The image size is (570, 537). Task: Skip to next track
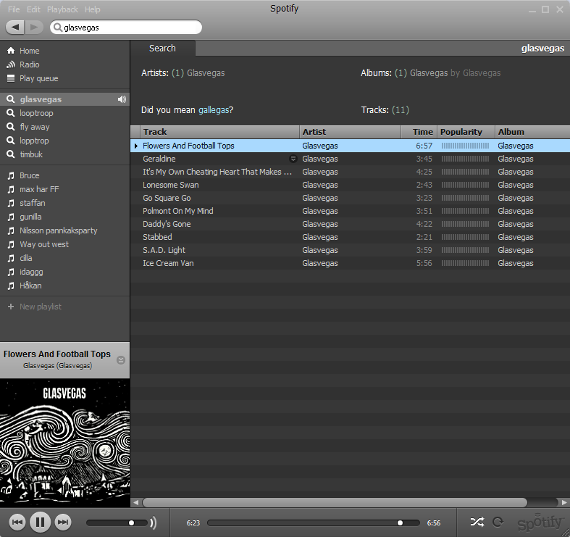point(63,523)
